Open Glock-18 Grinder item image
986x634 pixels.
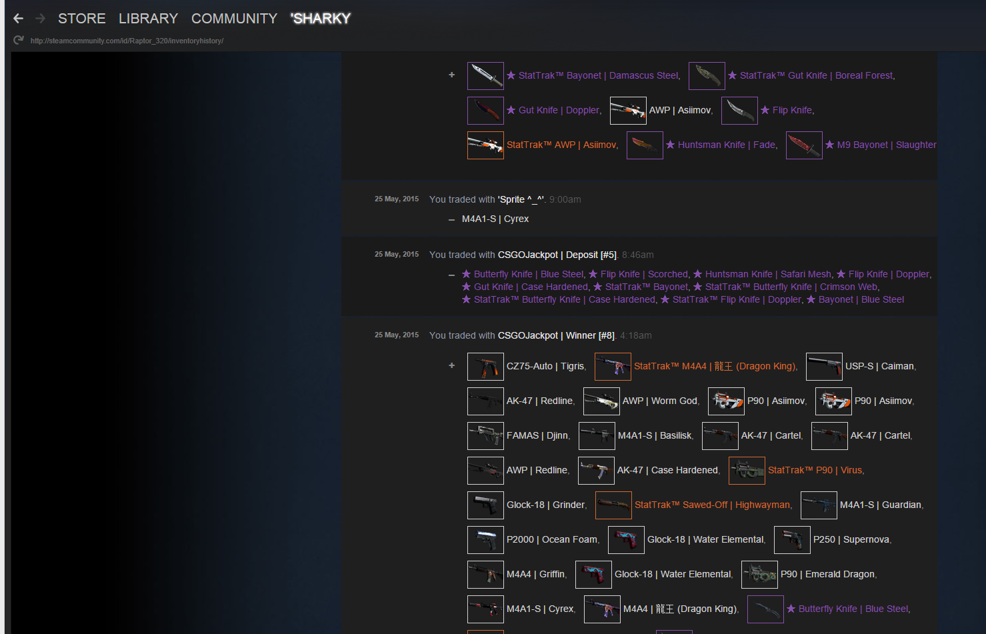485,505
